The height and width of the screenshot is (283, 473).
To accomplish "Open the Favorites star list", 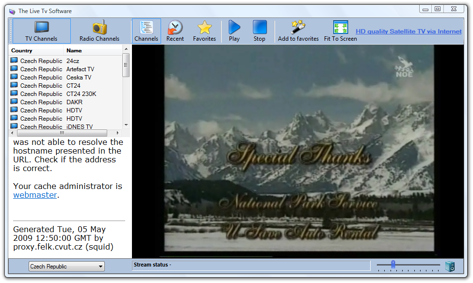I will click(205, 31).
